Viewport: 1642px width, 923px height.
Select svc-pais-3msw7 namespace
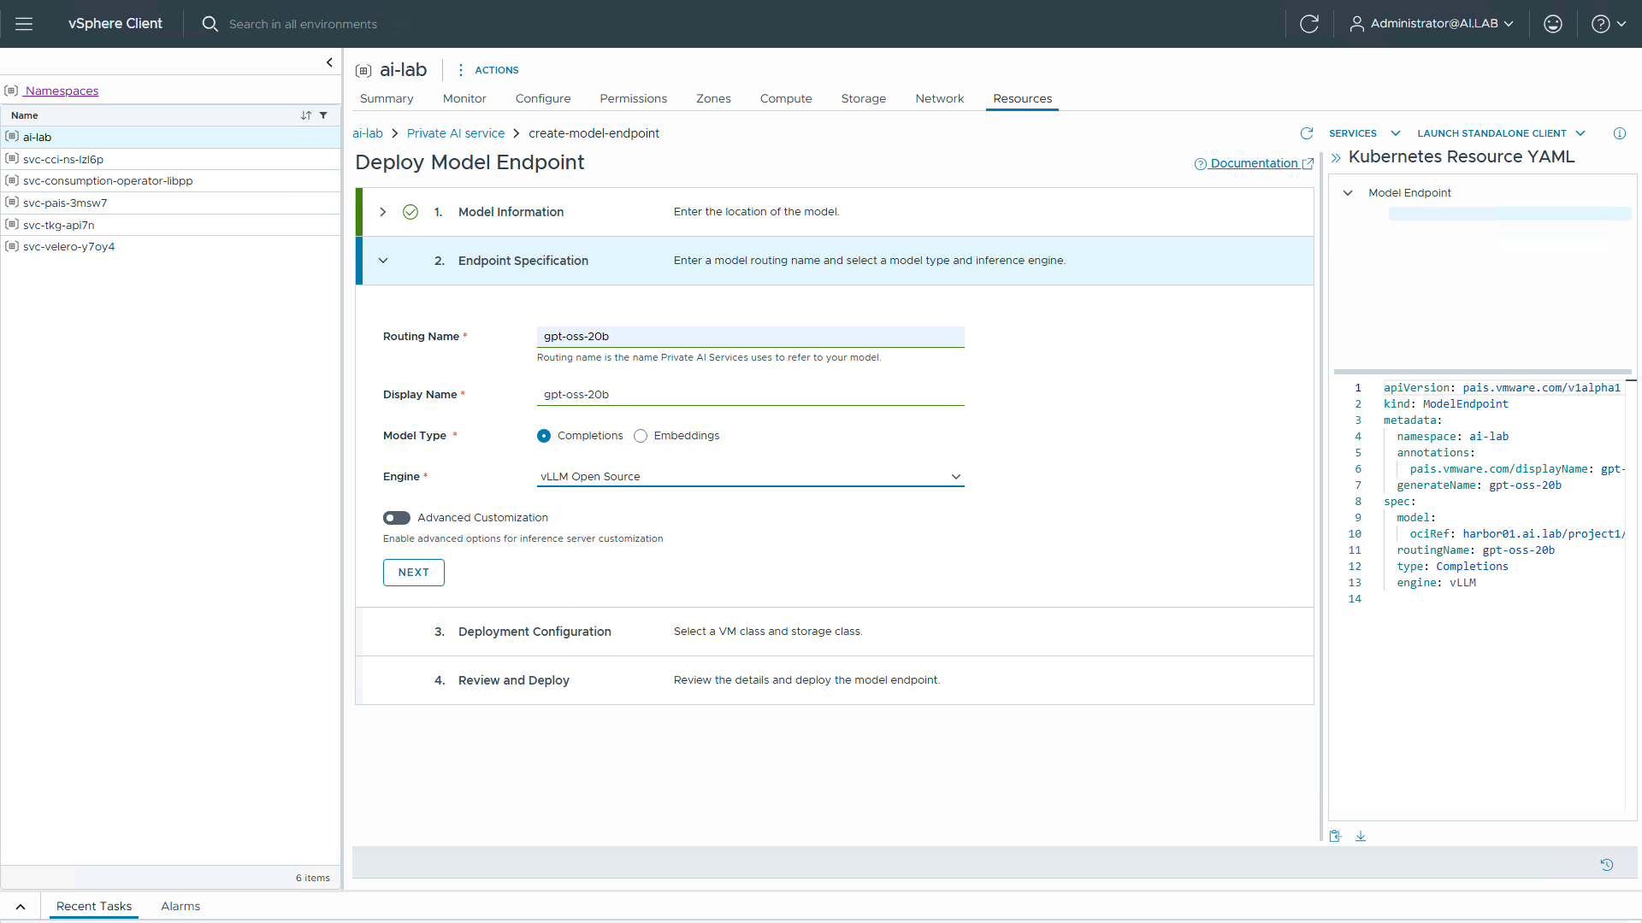coord(171,203)
